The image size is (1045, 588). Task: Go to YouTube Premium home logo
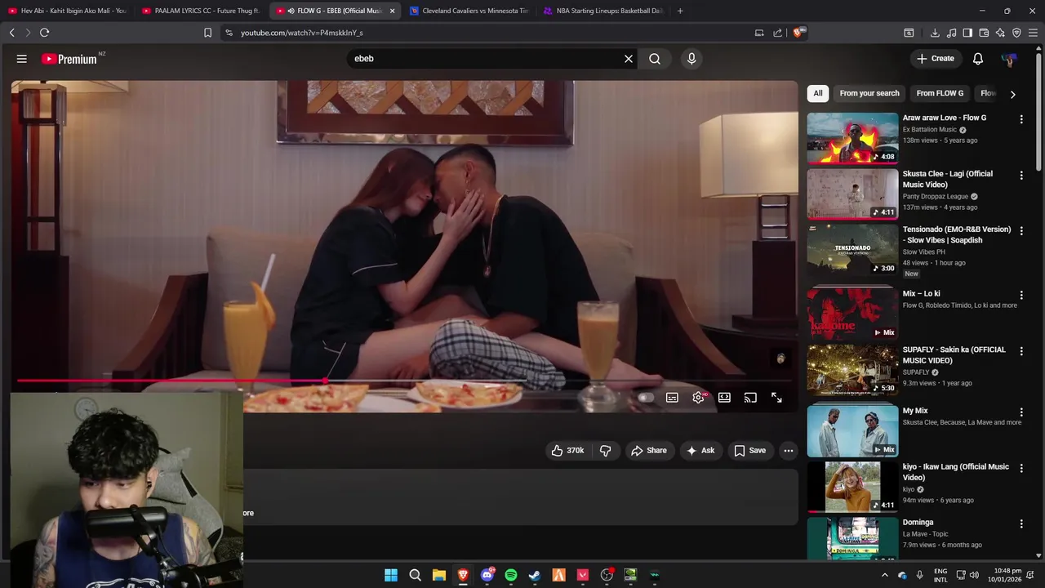[x=69, y=59]
